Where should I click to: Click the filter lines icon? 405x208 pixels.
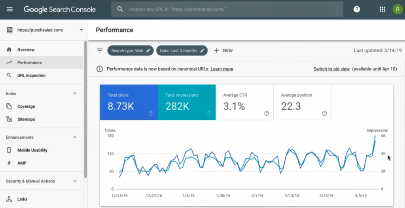pos(100,50)
